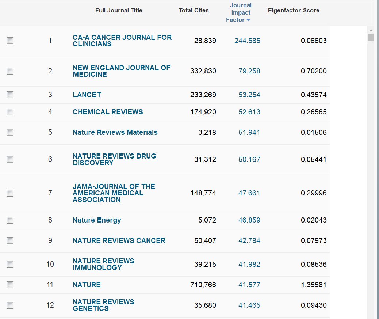Open NEW ENGLAND JOURNAL OF MEDICINE link
379x319 pixels.
coord(121,71)
